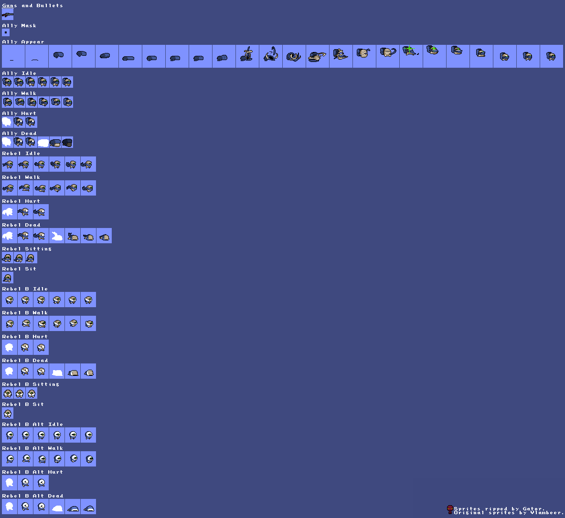
Task: Click the gun sprite under Guns and Bullets
Action: point(8,14)
